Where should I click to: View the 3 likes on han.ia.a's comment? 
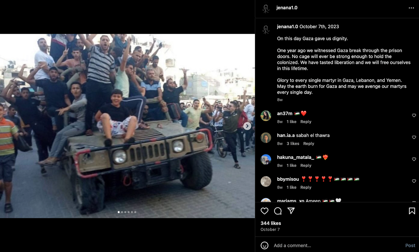tap(293, 144)
